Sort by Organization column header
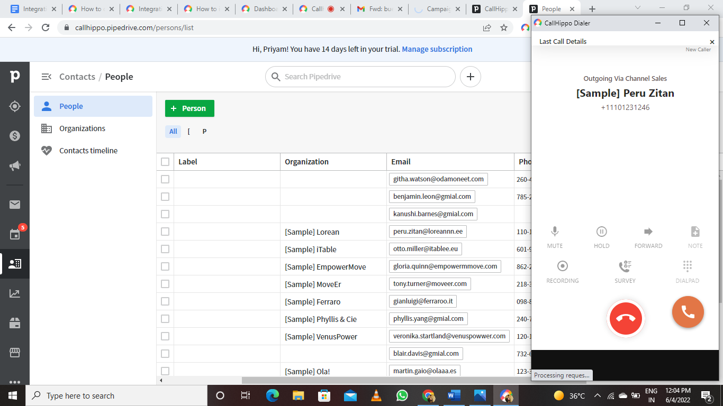The image size is (723, 406). tap(333, 162)
